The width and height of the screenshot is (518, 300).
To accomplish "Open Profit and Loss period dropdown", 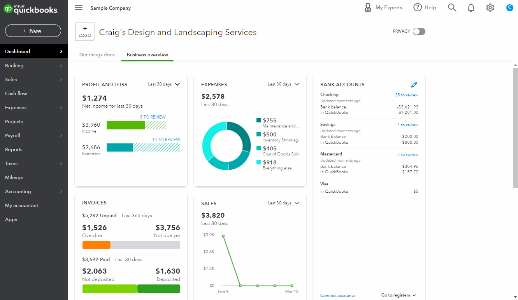I will tap(164, 84).
